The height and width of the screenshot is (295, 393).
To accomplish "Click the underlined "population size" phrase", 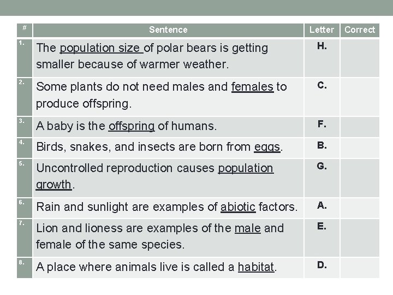I will (x=101, y=48).
